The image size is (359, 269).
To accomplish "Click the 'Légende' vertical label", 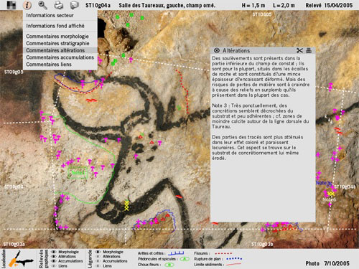I will tap(90, 259).
